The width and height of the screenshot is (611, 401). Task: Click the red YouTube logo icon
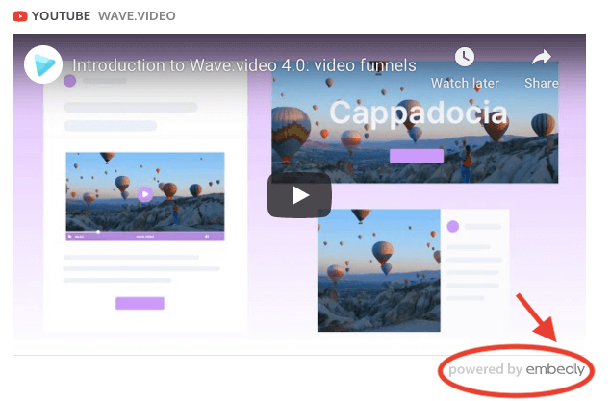pos(20,16)
